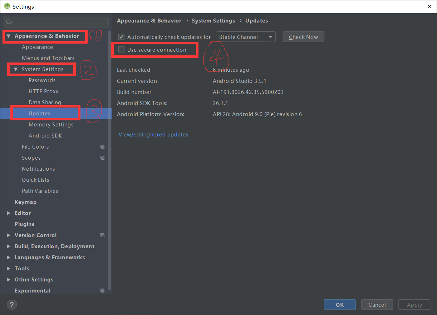Image resolution: width=437 pixels, height=315 pixels.
Task: Click the project-level icon beside Scopes
Action: point(103,158)
